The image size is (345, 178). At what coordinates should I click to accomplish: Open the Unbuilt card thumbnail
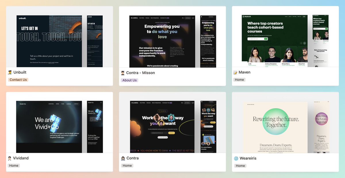click(x=60, y=36)
